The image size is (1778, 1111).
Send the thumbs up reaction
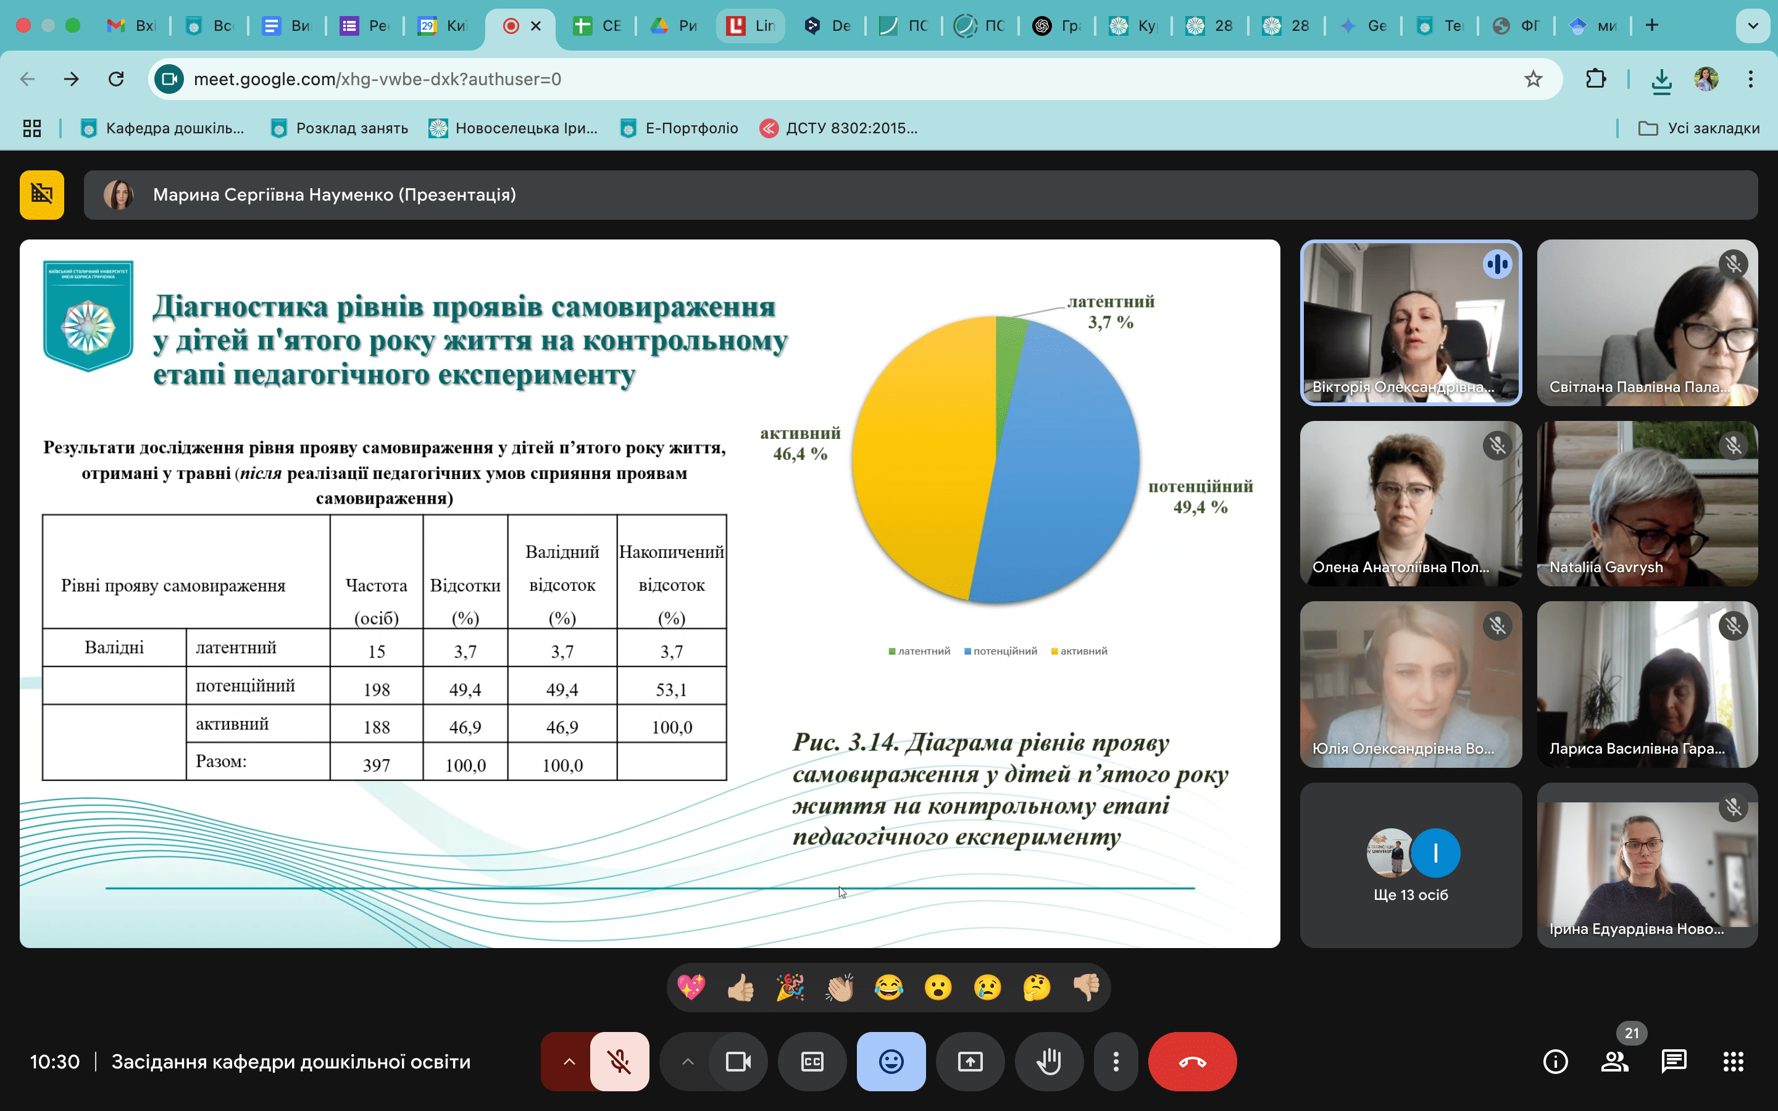[741, 988]
